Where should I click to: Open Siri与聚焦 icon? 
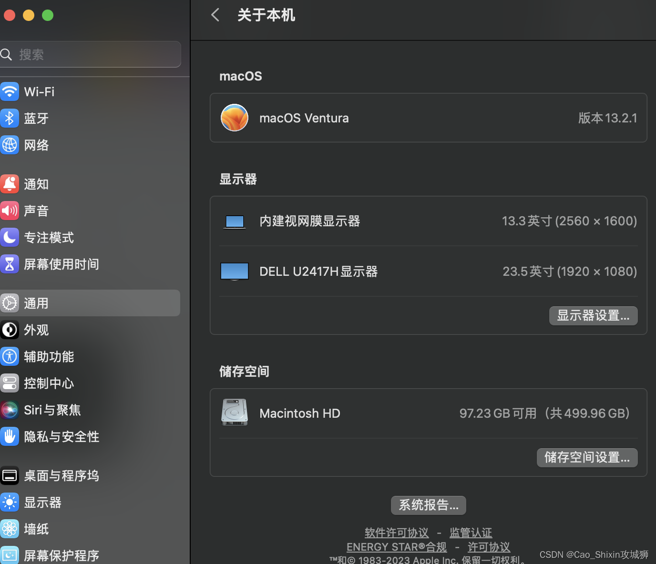click(x=10, y=410)
